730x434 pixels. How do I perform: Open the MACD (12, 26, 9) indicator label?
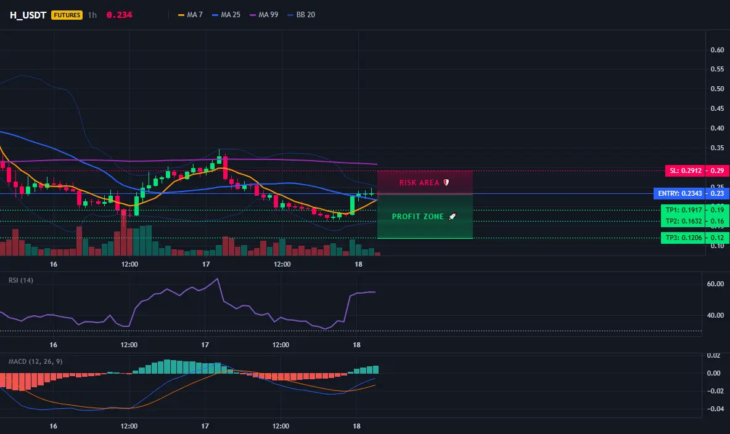(35, 361)
